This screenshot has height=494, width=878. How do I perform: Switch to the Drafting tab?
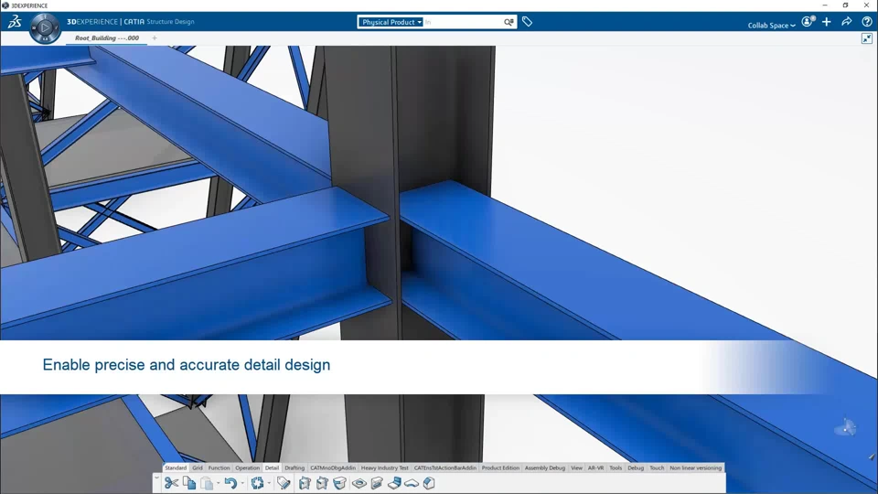tap(294, 467)
